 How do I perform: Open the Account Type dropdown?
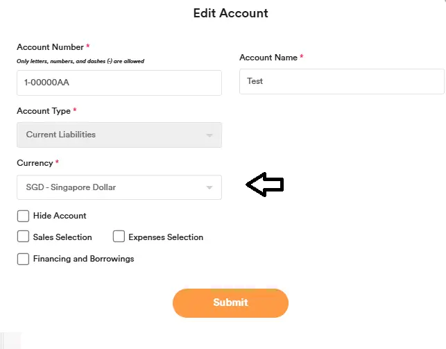(x=119, y=135)
